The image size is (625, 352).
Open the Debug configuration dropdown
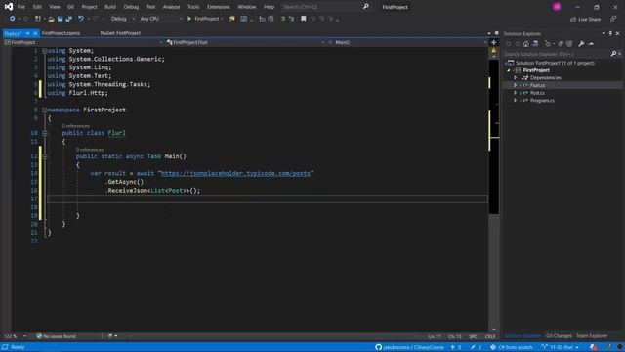[x=122, y=19]
